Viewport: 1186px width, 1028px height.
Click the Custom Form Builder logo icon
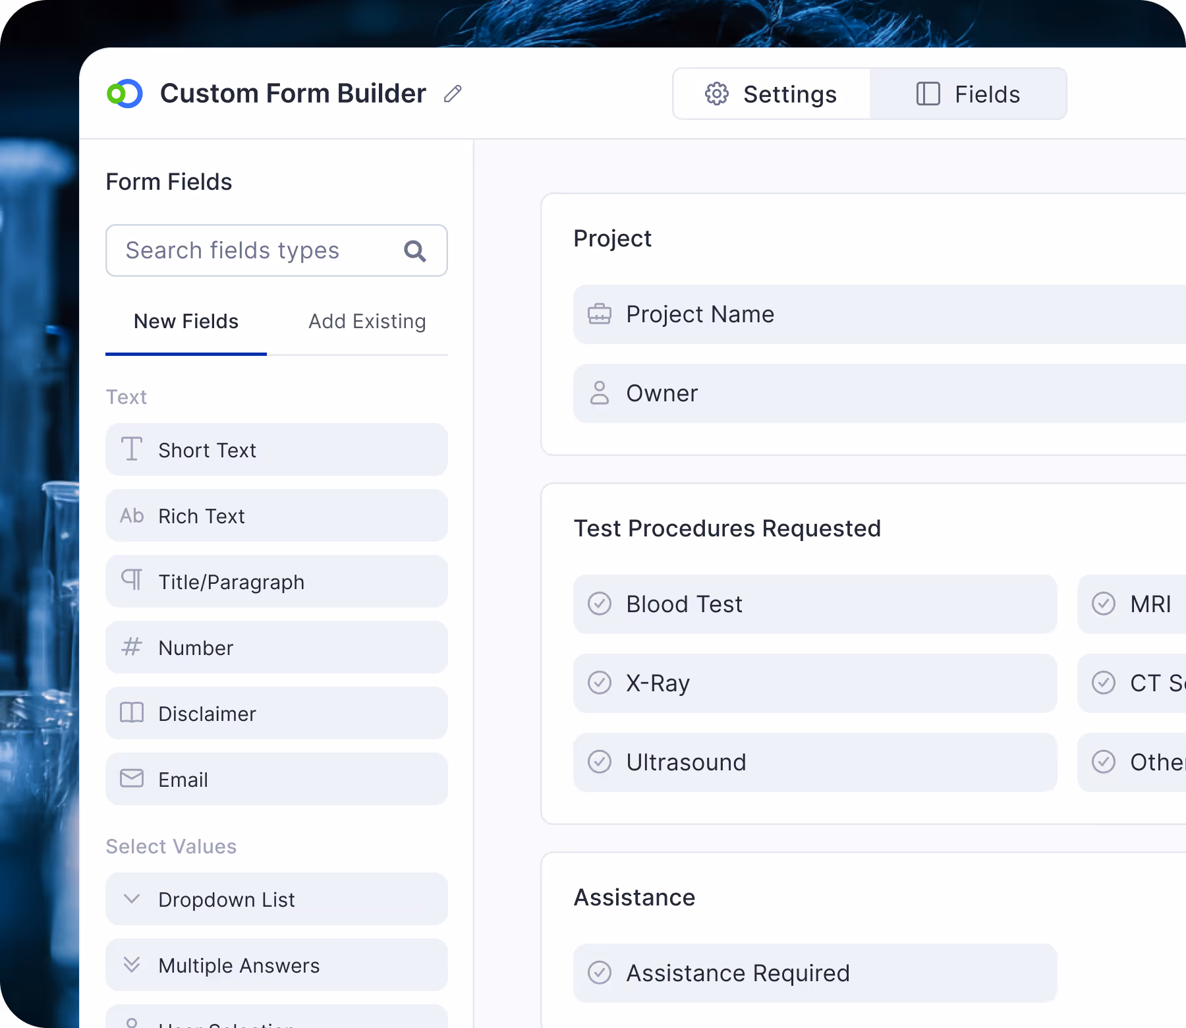click(x=125, y=93)
